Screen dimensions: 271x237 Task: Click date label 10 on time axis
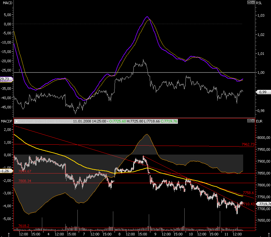191,234
